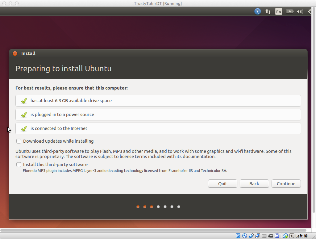The image size is (316, 239).
Task: Click the VirtualBox CPU virtualization icon
Action: point(277,236)
